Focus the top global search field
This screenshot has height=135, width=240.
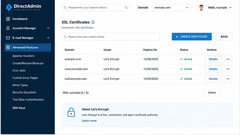pos(96,7)
